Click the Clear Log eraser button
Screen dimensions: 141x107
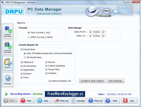(61, 101)
